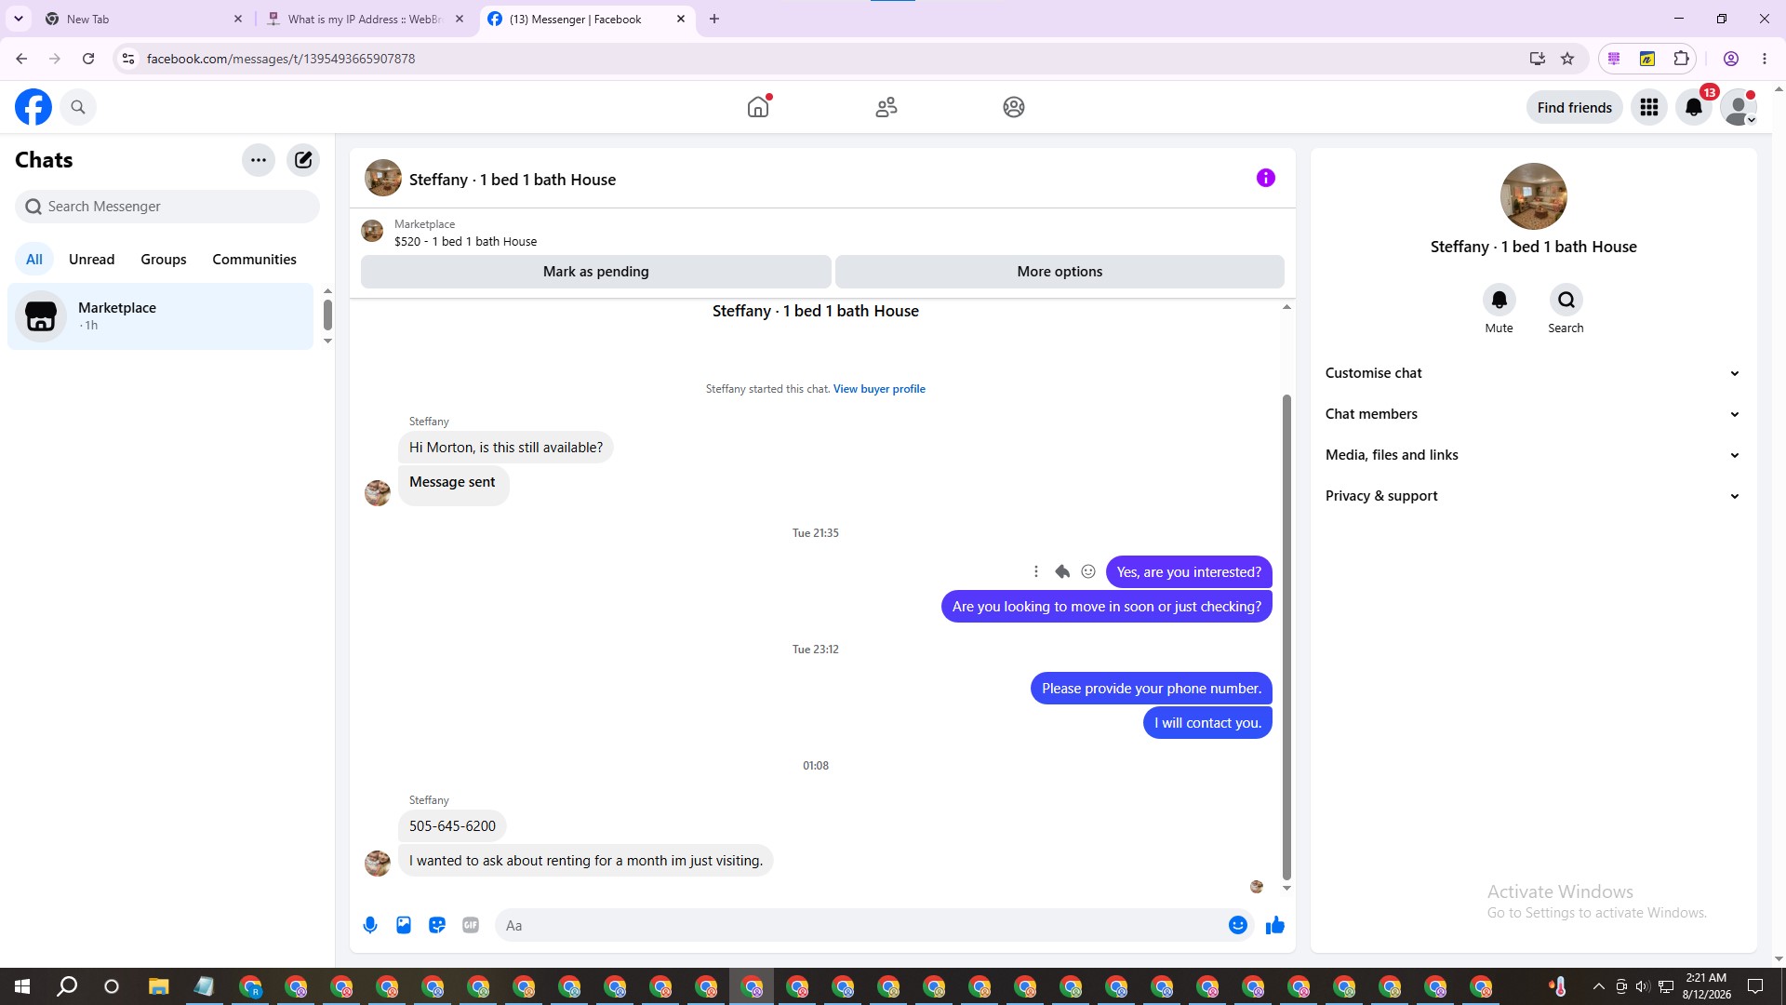Open the Facebook menu grid icon
1786x1005 pixels.
(1649, 107)
